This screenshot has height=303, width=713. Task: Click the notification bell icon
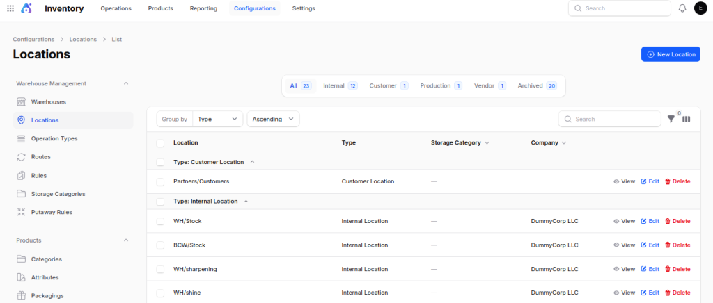pyautogui.click(x=682, y=8)
